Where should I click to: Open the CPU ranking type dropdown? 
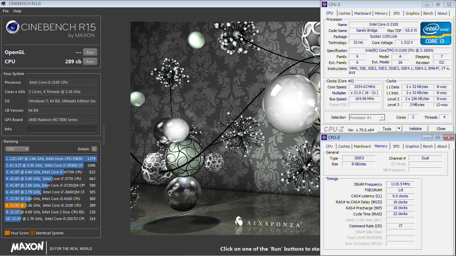coord(17,149)
